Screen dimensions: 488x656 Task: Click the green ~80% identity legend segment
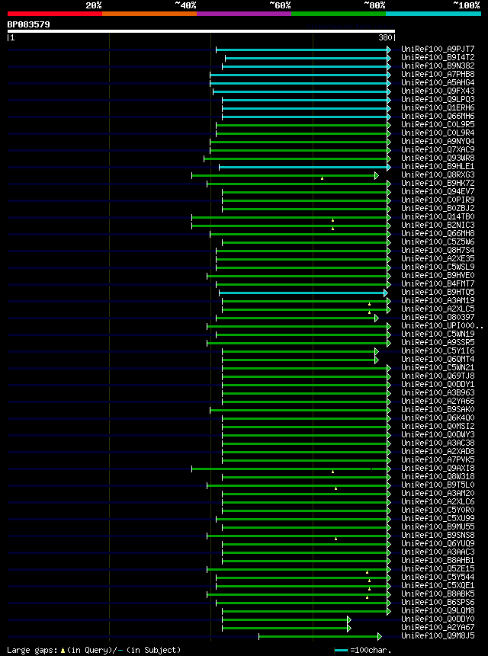click(339, 14)
